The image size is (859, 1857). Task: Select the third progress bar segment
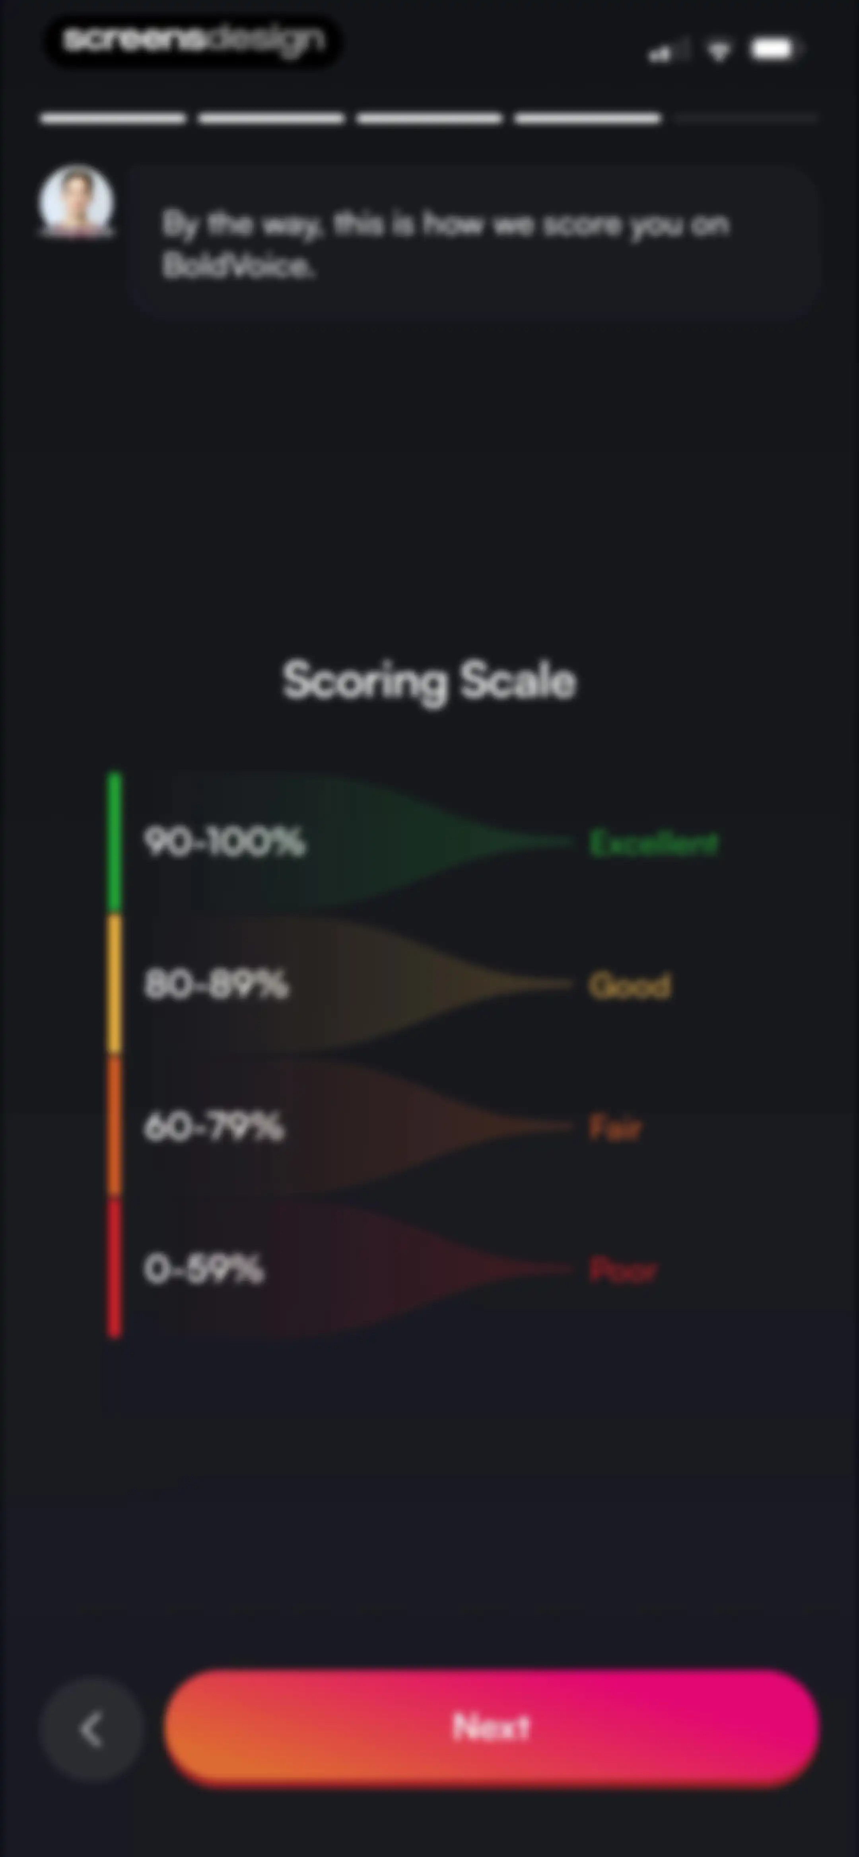[x=430, y=118]
